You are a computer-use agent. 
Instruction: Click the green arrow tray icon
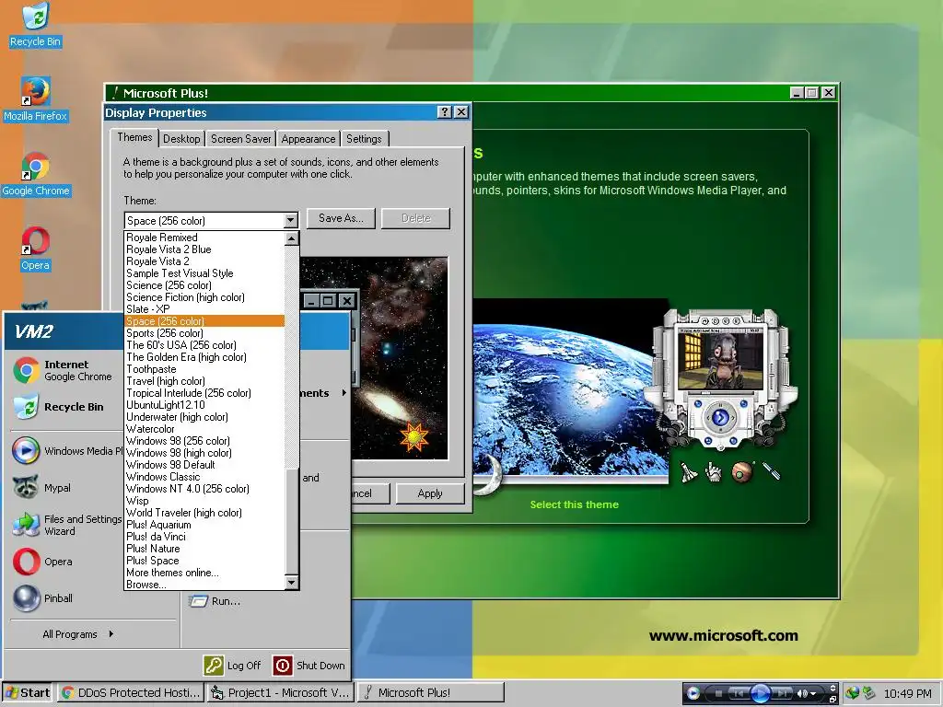pos(867,693)
